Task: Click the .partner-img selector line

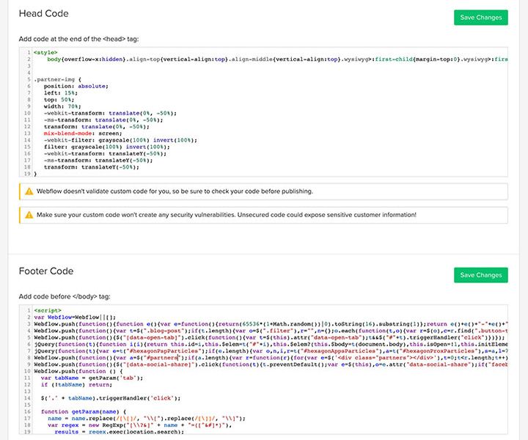Action: [x=59, y=80]
